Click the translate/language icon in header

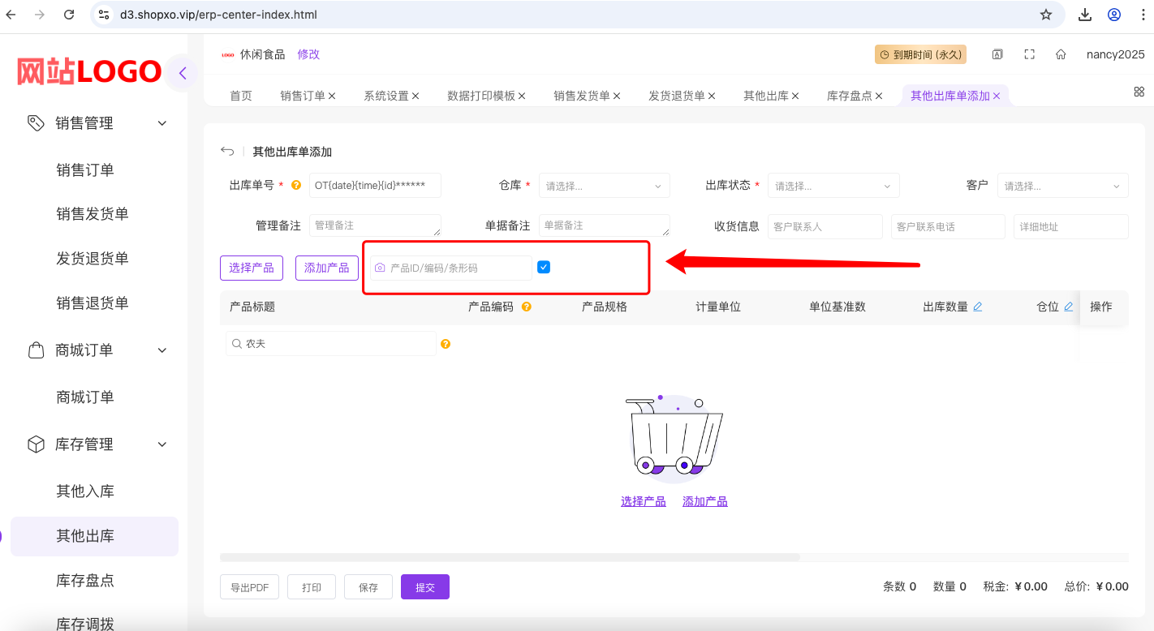[997, 54]
